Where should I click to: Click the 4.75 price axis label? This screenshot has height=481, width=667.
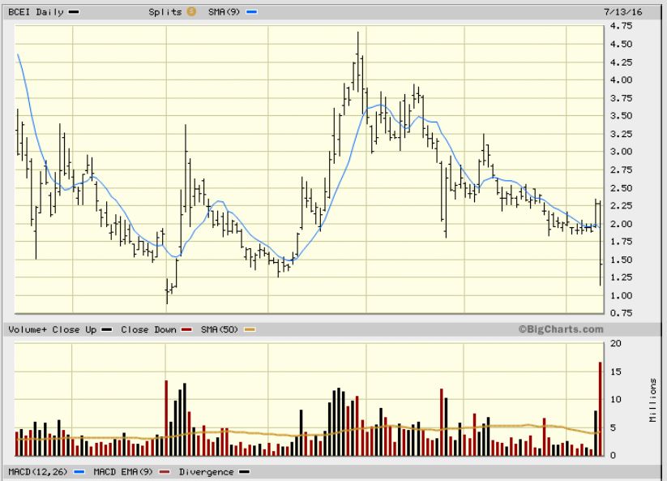click(x=622, y=26)
